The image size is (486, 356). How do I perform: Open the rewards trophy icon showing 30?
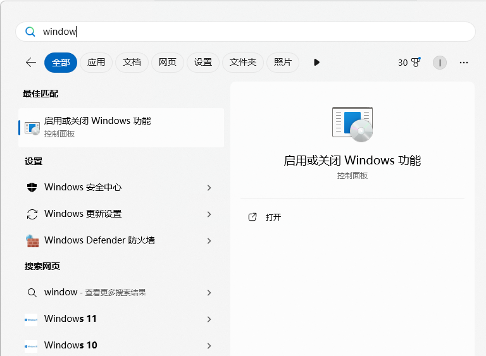click(409, 63)
